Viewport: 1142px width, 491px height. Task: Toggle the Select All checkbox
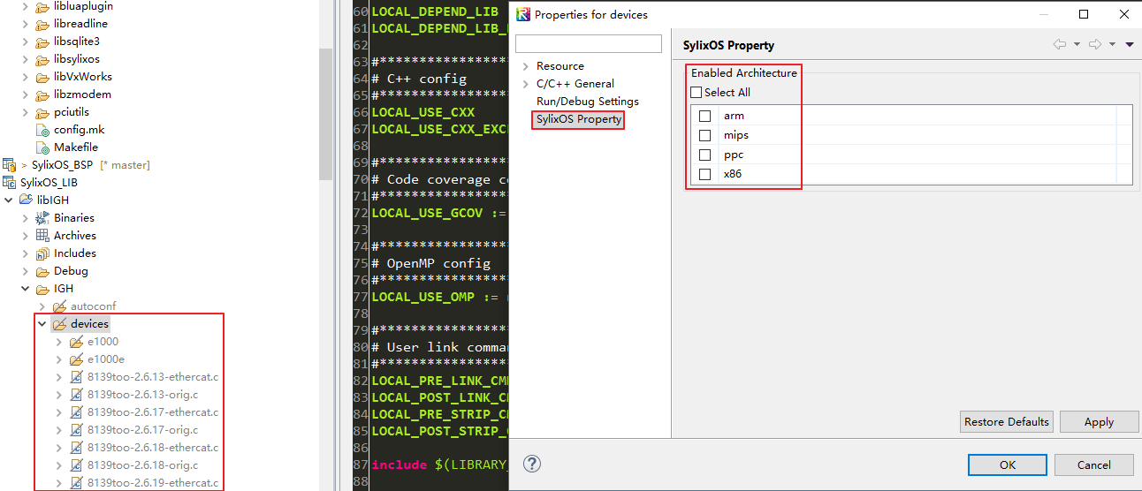[x=696, y=92]
